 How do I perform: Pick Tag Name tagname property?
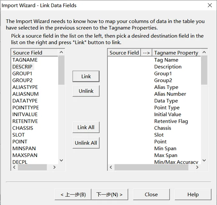(x=166, y=60)
